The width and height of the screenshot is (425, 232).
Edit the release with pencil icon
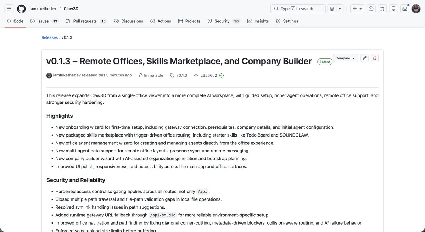(364, 58)
